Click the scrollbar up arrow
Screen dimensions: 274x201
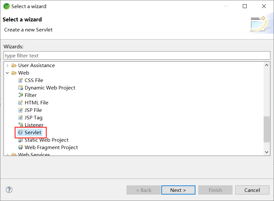(x=267, y=65)
